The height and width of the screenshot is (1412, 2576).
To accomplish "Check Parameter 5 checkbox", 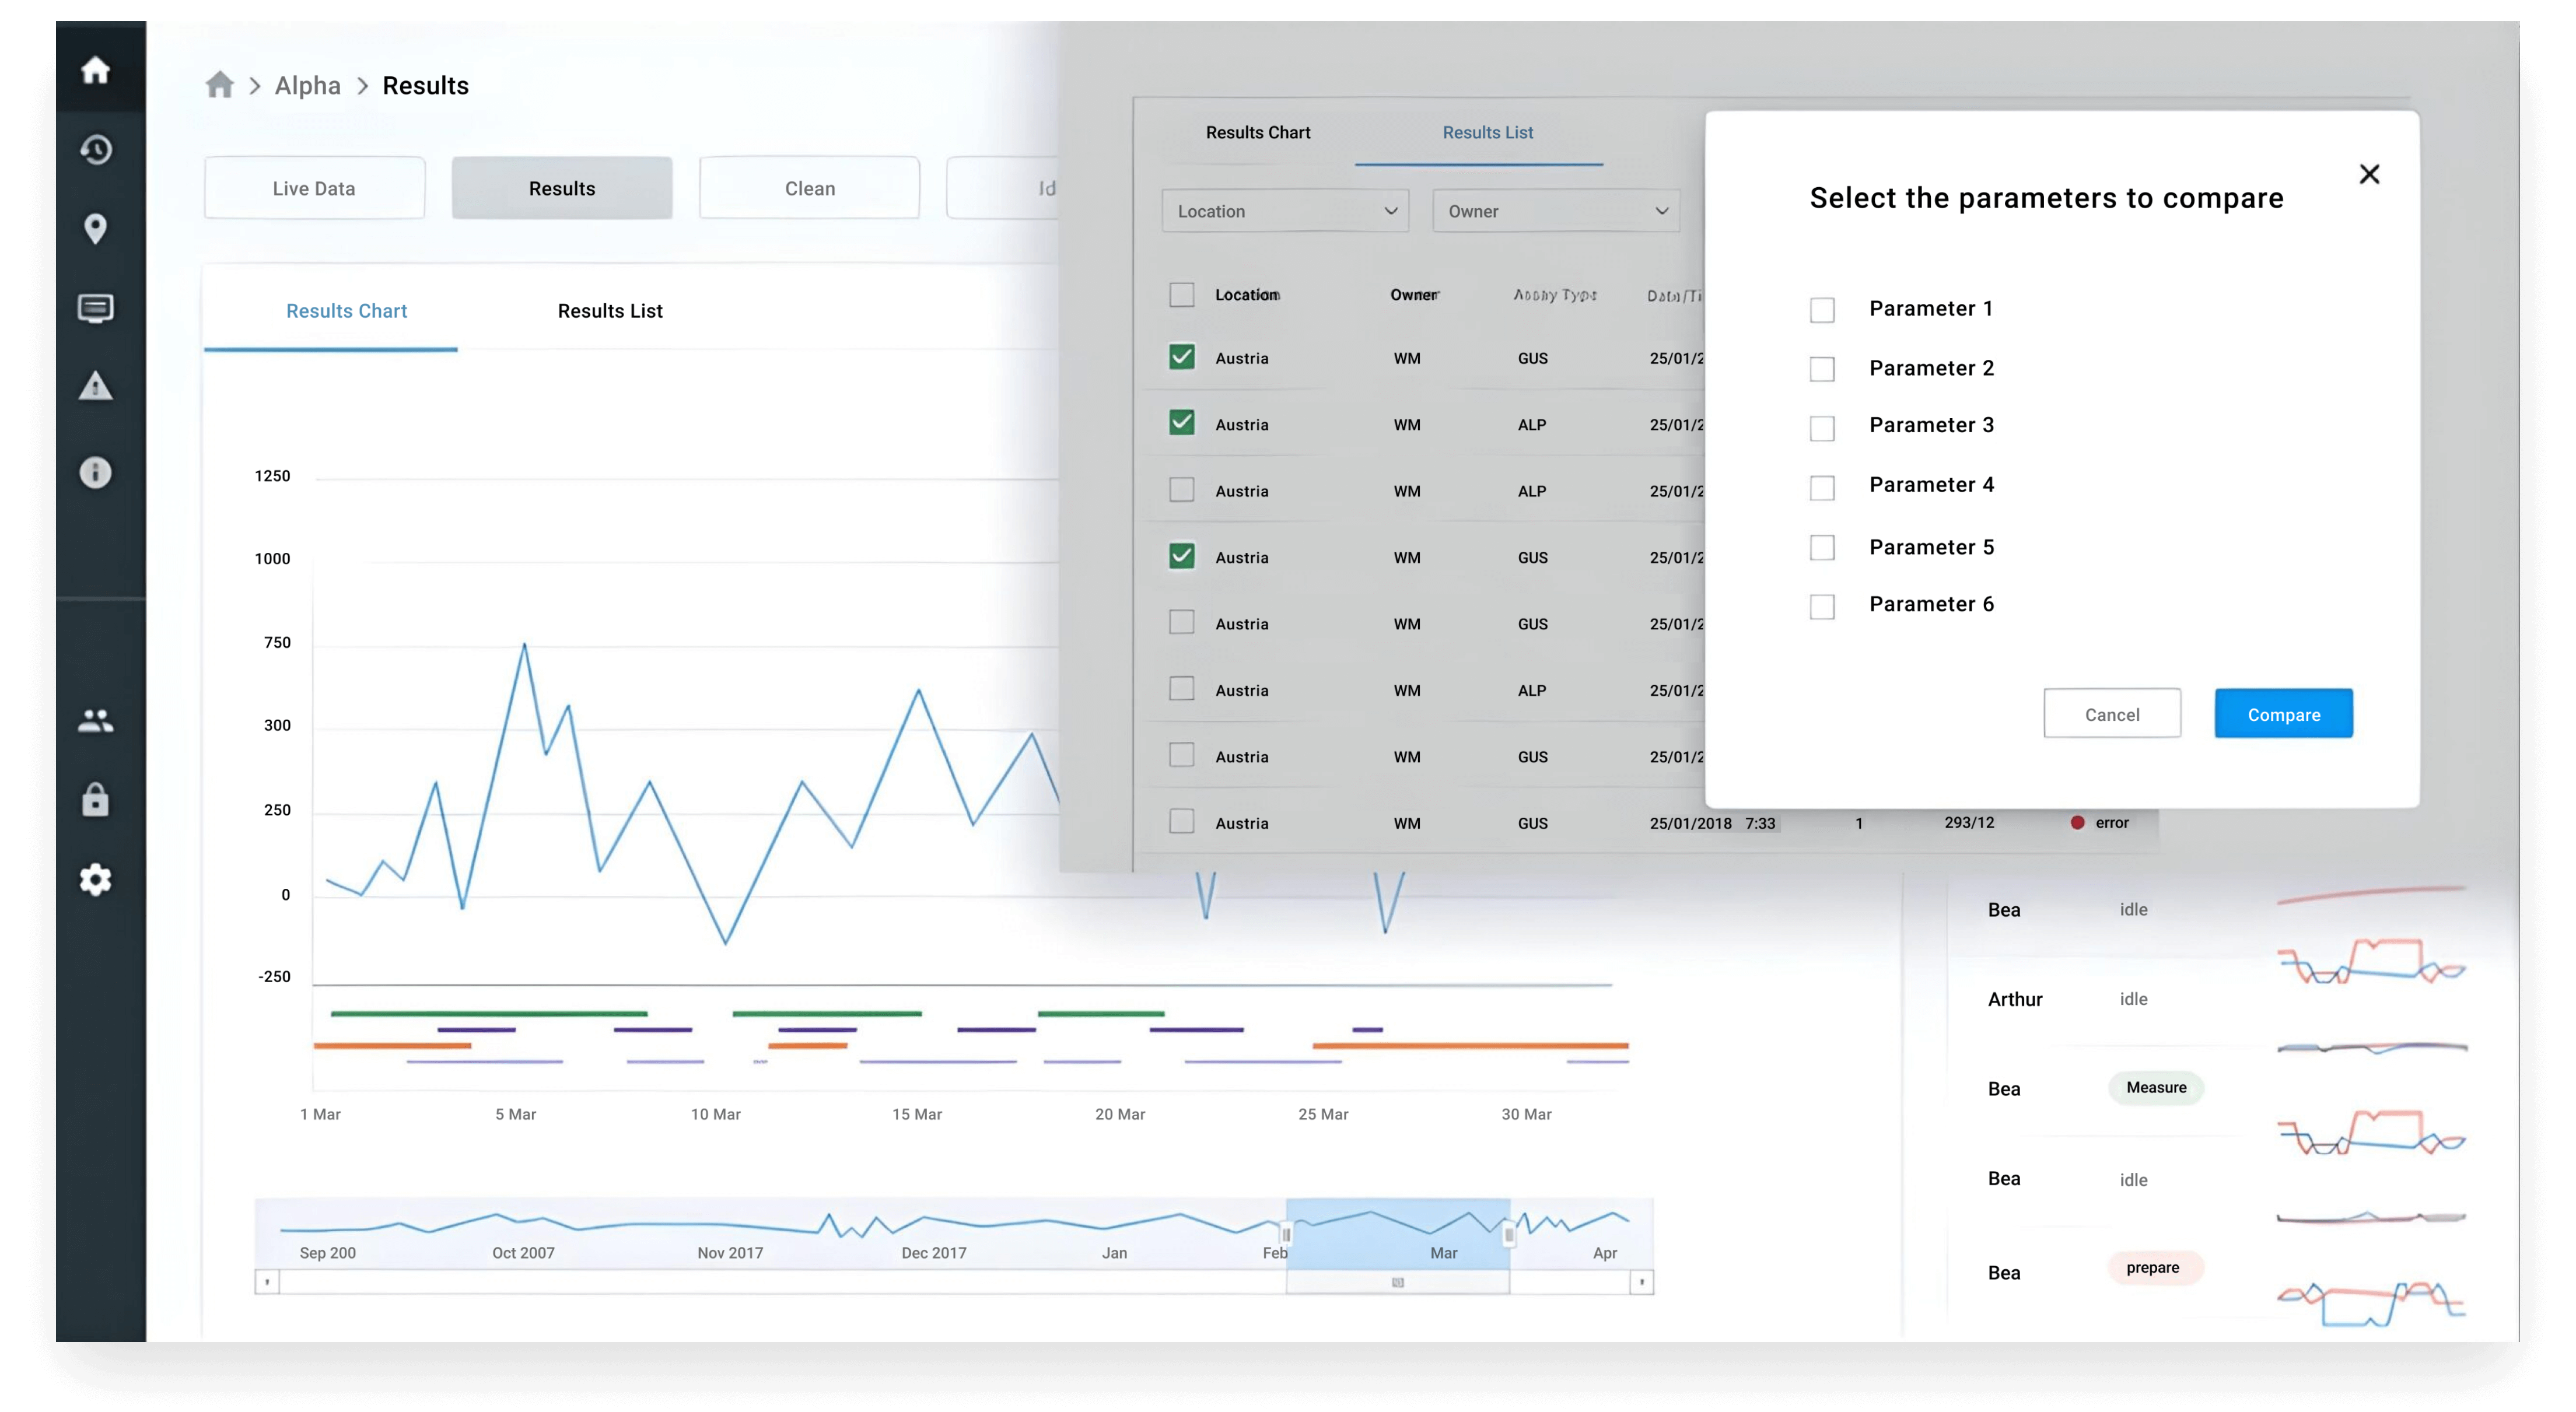I will coord(1822,548).
